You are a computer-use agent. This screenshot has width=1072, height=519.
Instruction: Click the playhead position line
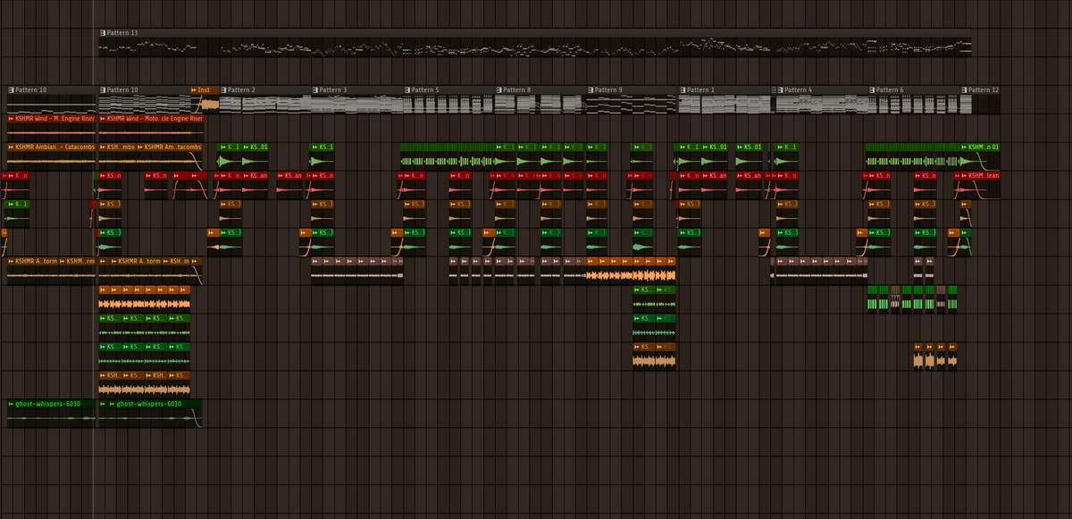click(x=93, y=259)
